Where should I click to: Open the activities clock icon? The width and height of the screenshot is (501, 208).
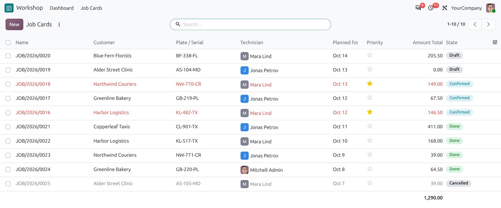pos(431,8)
